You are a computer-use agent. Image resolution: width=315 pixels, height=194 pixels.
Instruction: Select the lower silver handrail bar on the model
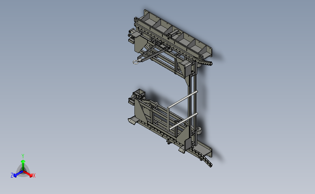pos(183,121)
